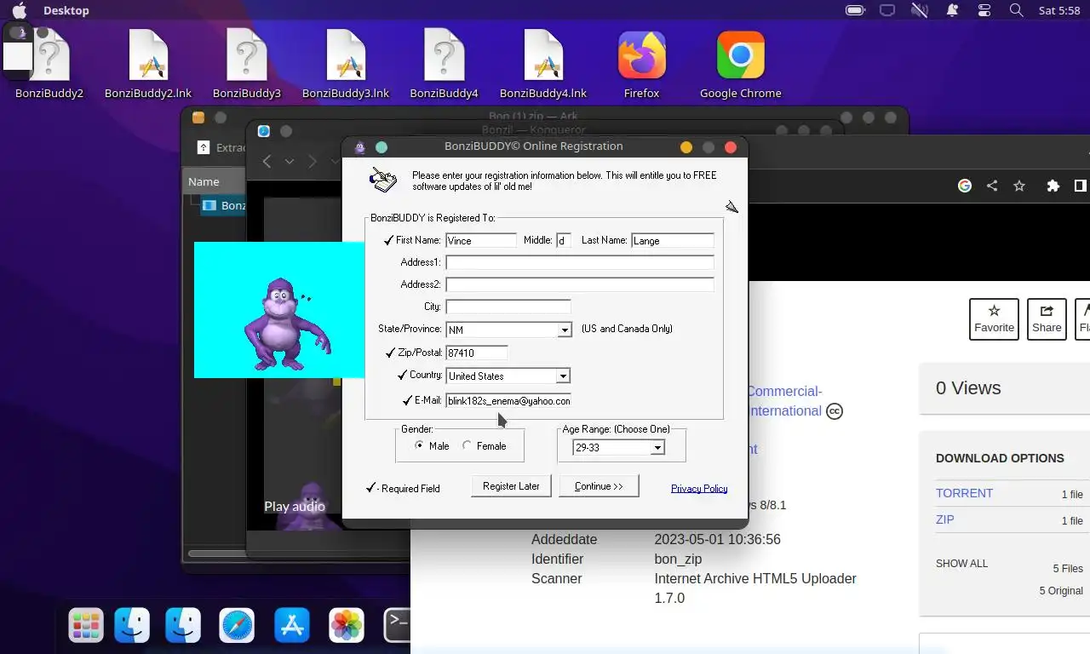1090x654 pixels.
Task: Click the browser share page icon
Action: (x=992, y=186)
